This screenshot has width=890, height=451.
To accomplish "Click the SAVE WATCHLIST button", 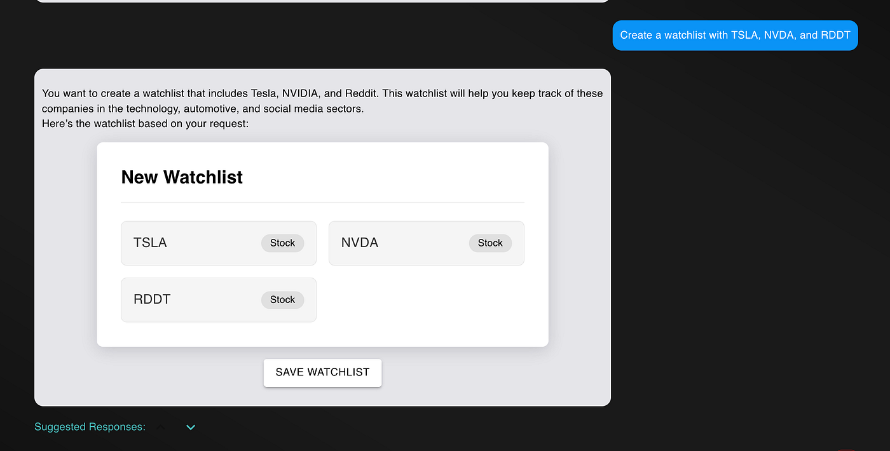I will click(x=322, y=372).
